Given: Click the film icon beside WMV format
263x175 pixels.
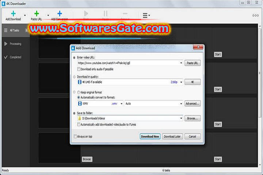Looking at the screenshot, I should [80, 104].
